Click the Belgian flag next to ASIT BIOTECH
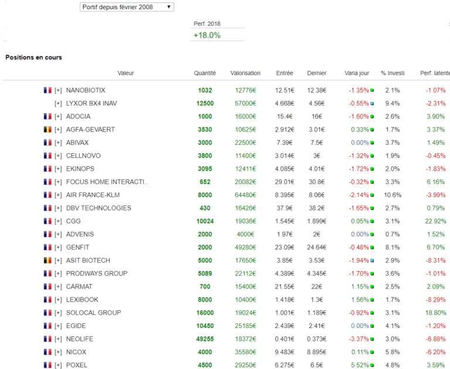Viewport: 450px width, 369px height. [x=47, y=260]
